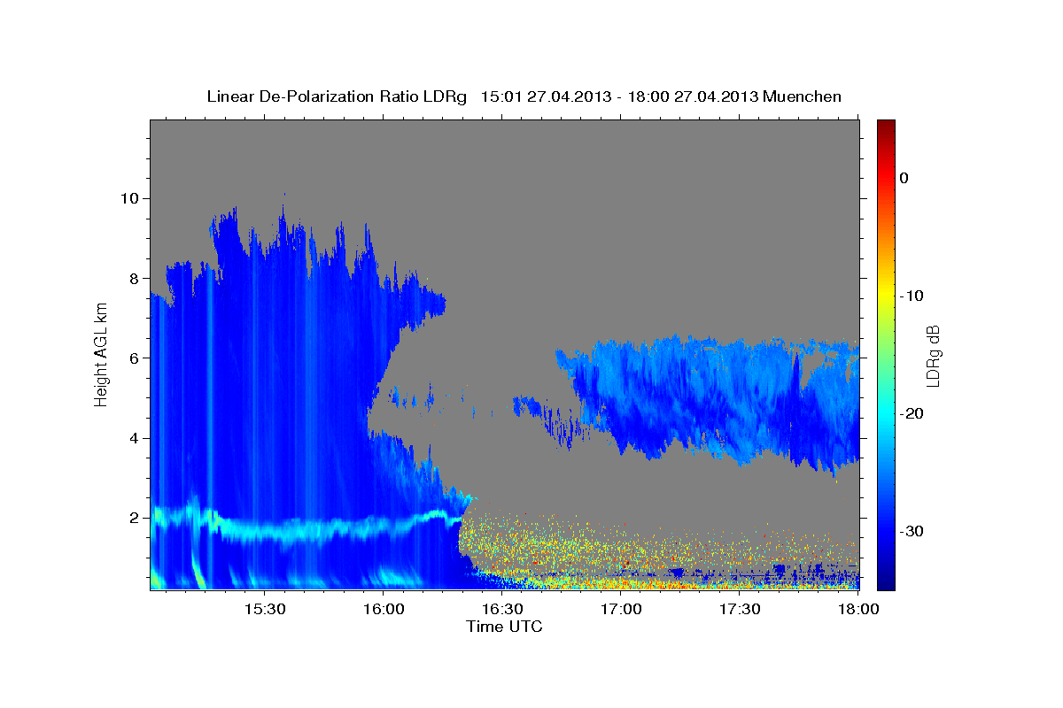Click the 'Time UTC' axis label

tap(504, 627)
